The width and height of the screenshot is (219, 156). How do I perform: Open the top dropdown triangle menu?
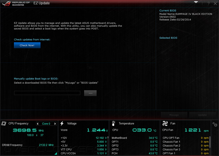(196, 2)
